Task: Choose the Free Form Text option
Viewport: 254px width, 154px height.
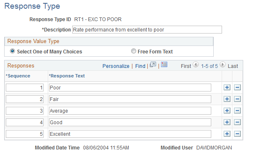Action: pyautogui.click(x=134, y=51)
